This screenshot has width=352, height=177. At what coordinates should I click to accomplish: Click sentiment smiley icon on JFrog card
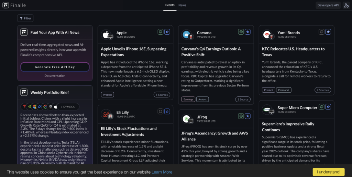point(241,116)
